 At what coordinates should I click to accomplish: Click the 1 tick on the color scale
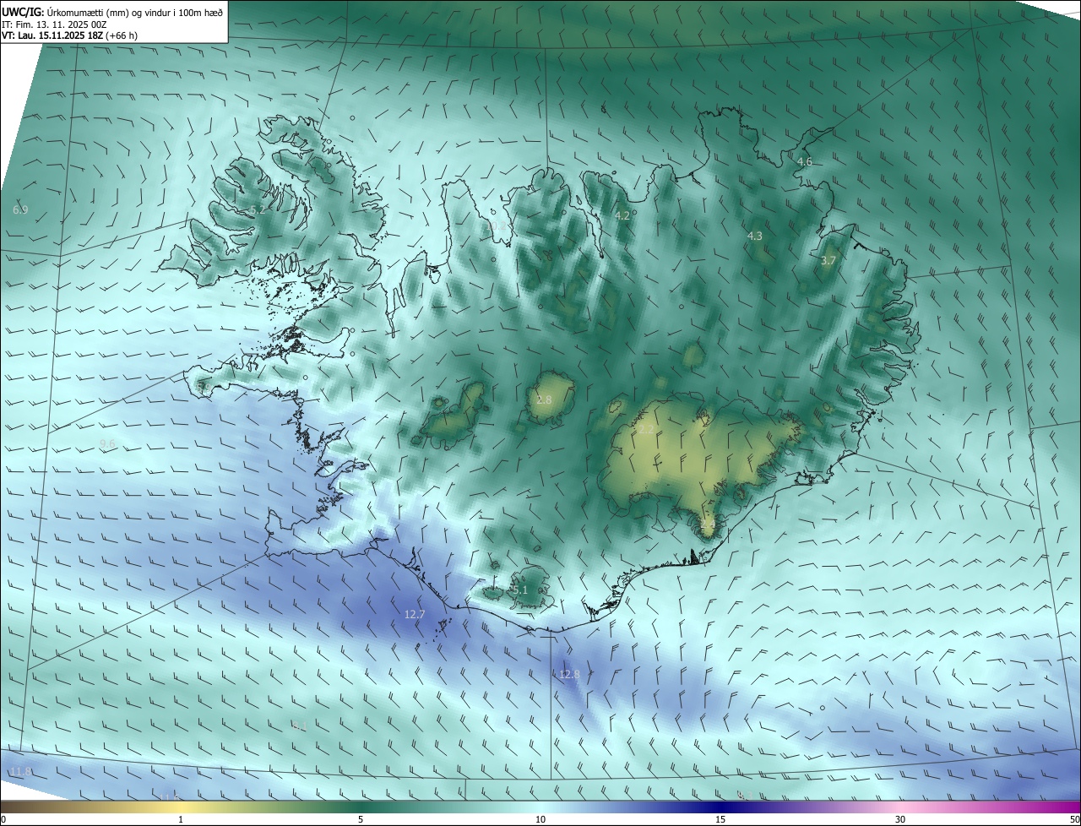click(181, 819)
